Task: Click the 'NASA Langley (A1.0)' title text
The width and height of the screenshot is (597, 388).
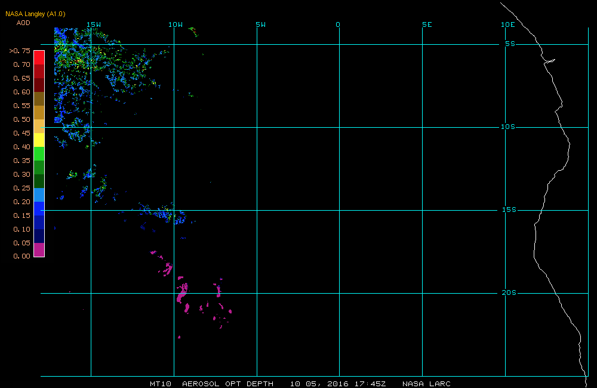Action: (35, 14)
